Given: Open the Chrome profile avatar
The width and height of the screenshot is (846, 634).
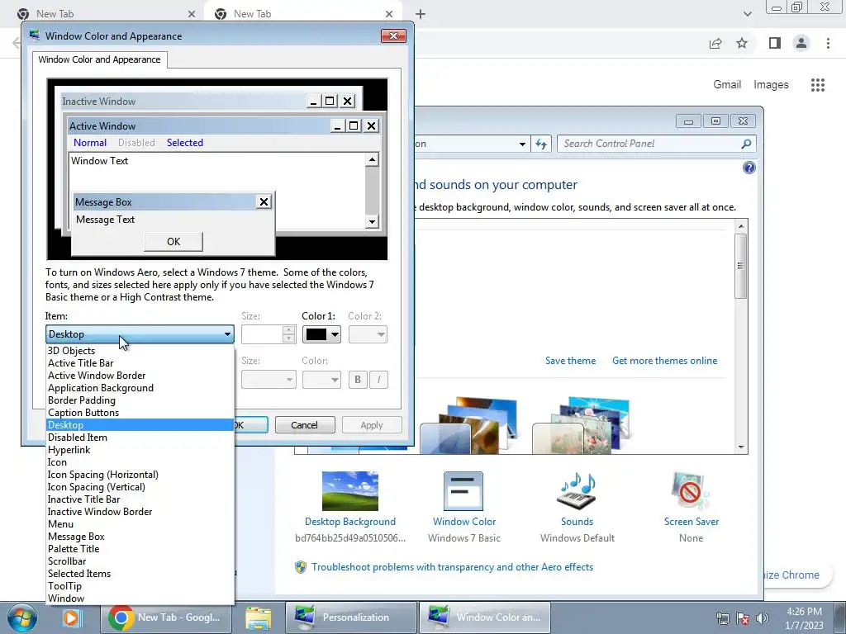Looking at the screenshot, I should coord(801,43).
